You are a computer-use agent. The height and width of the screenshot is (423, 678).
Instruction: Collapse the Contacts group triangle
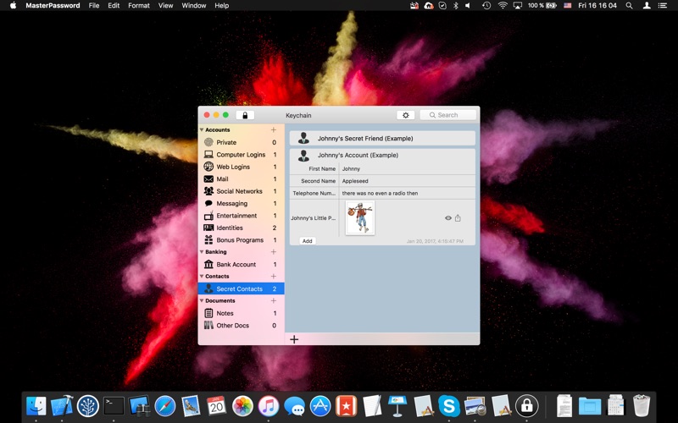click(202, 277)
